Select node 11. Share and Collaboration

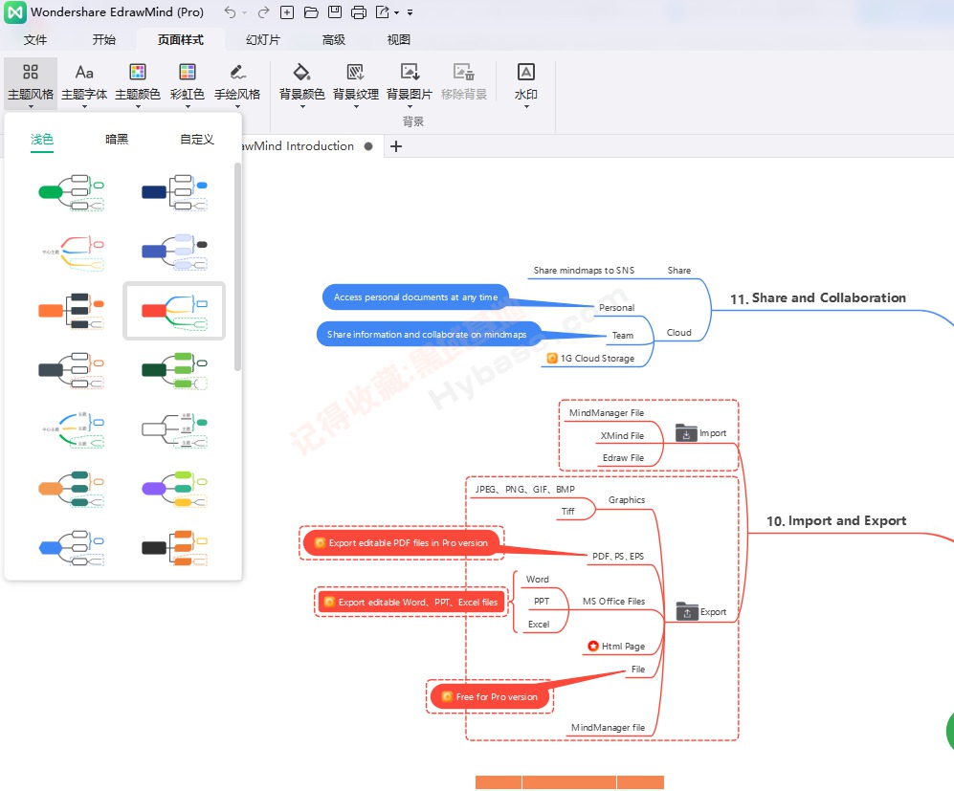click(x=818, y=297)
